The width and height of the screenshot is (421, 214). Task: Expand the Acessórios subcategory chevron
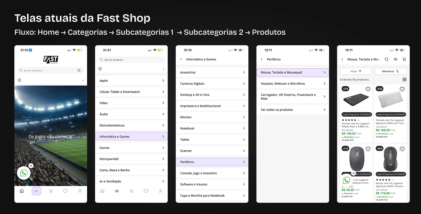click(x=244, y=72)
